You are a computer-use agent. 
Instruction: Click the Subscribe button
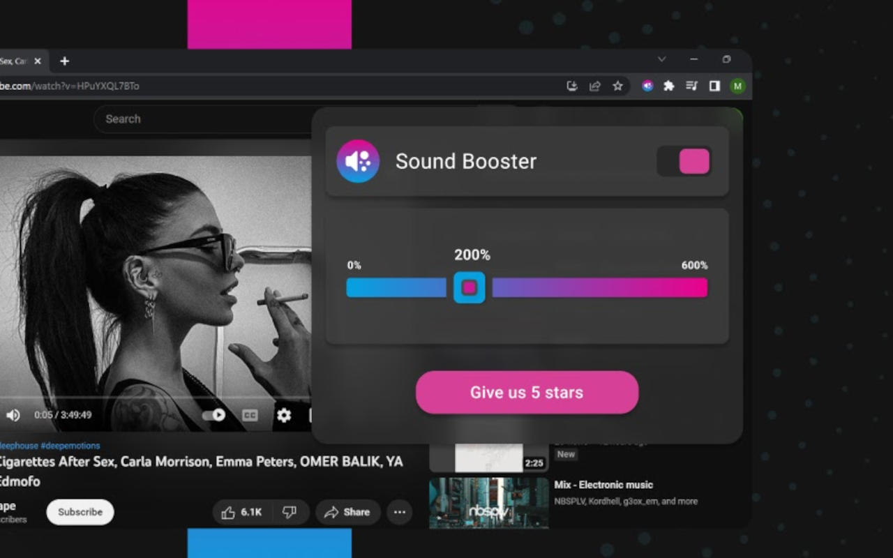pos(80,512)
